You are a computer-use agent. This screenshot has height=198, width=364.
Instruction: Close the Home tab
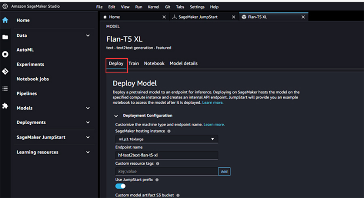point(164,17)
